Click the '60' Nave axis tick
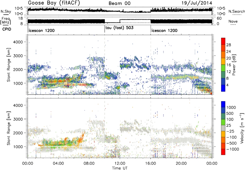Screen dimensions: 245x170 pos(219,18)
